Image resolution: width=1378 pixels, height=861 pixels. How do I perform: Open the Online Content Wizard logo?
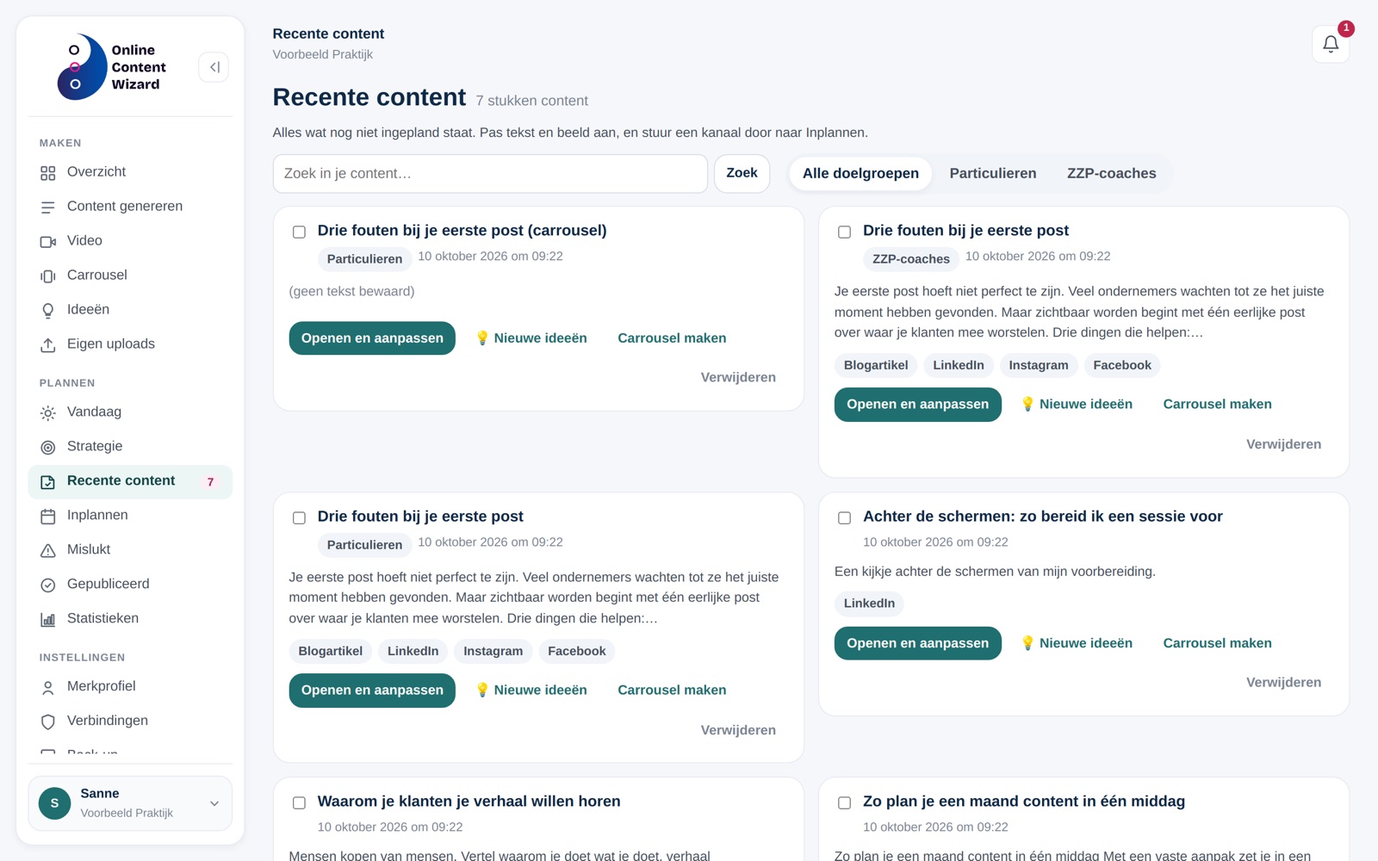tap(110, 67)
